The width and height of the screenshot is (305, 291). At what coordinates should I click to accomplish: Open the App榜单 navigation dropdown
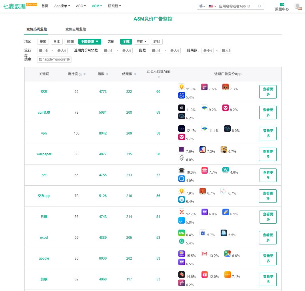click(62, 6)
